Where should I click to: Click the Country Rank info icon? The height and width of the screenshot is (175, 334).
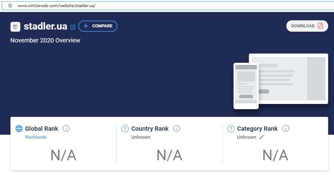coord(177,128)
